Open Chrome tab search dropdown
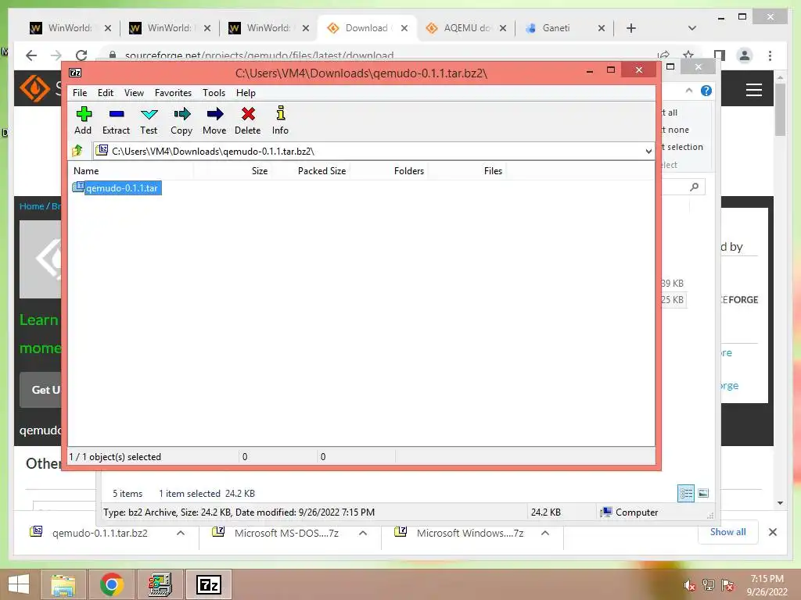 point(691,28)
